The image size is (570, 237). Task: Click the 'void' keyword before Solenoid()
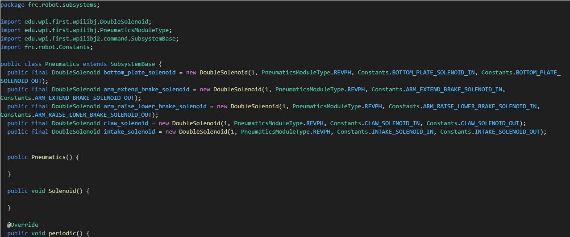38,191
